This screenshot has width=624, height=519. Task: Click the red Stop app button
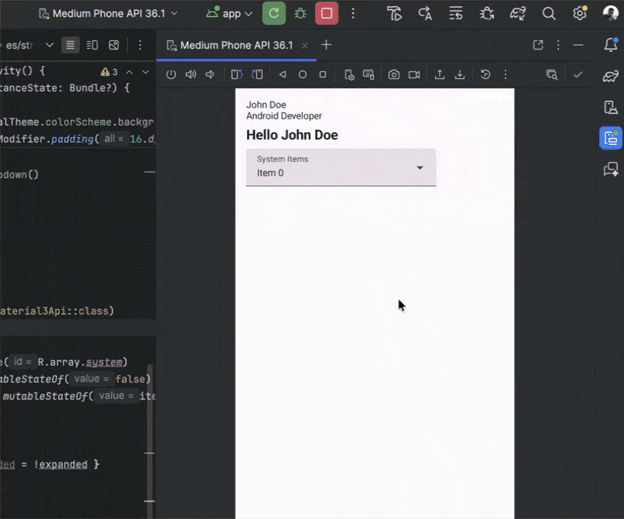pyautogui.click(x=327, y=13)
